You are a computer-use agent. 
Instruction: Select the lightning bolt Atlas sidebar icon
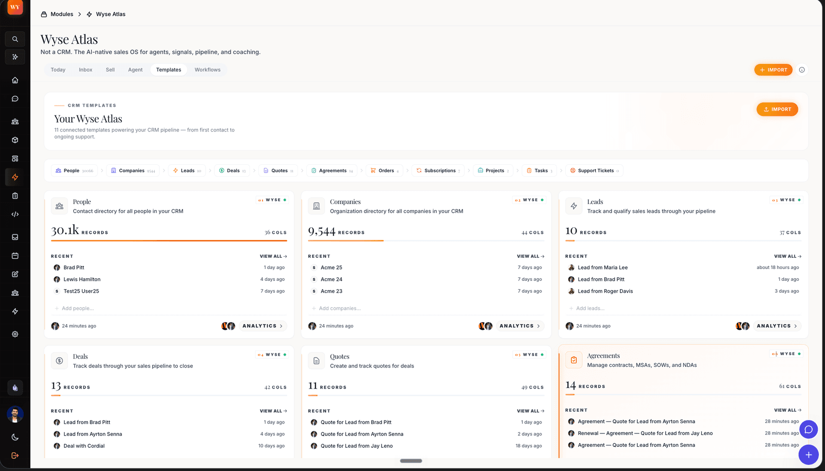tap(15, 177)
